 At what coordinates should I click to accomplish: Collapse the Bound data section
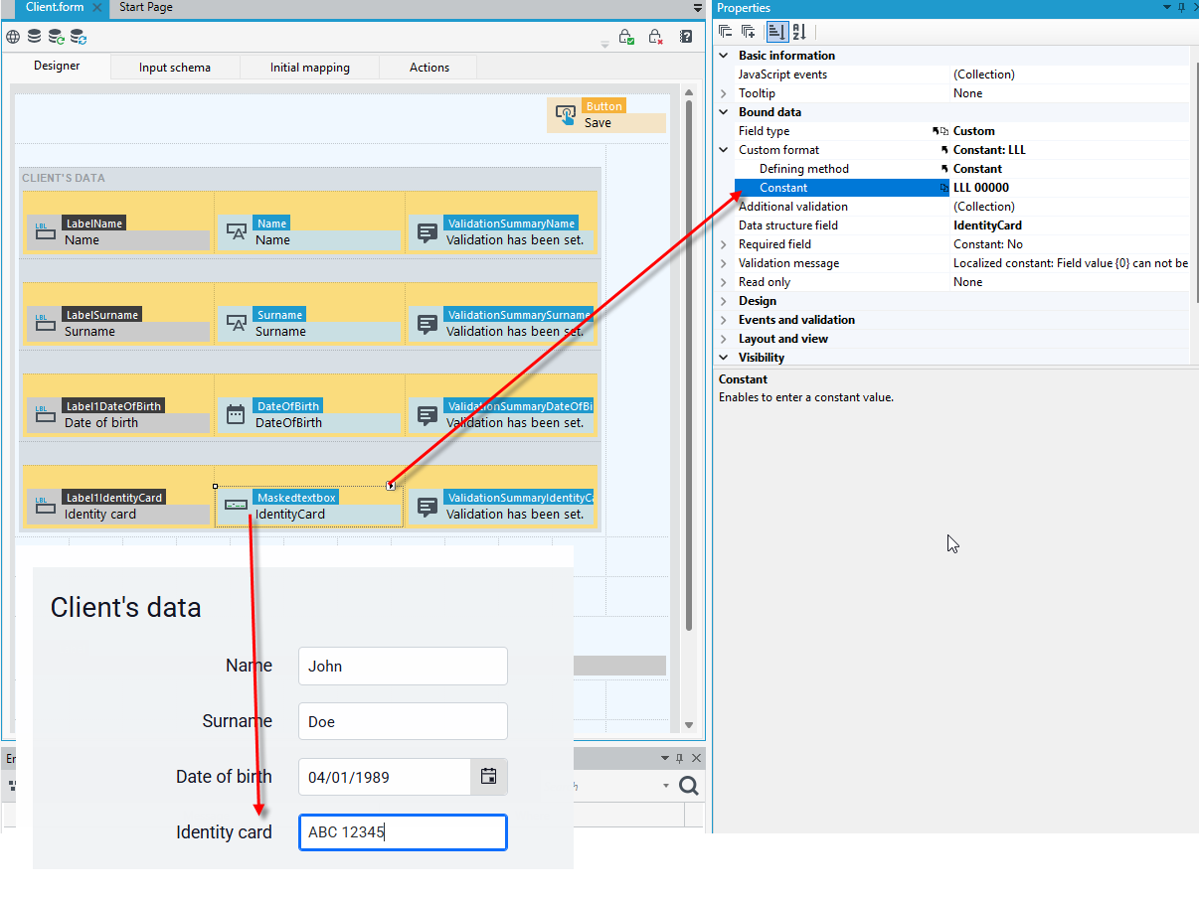[724, 112]
